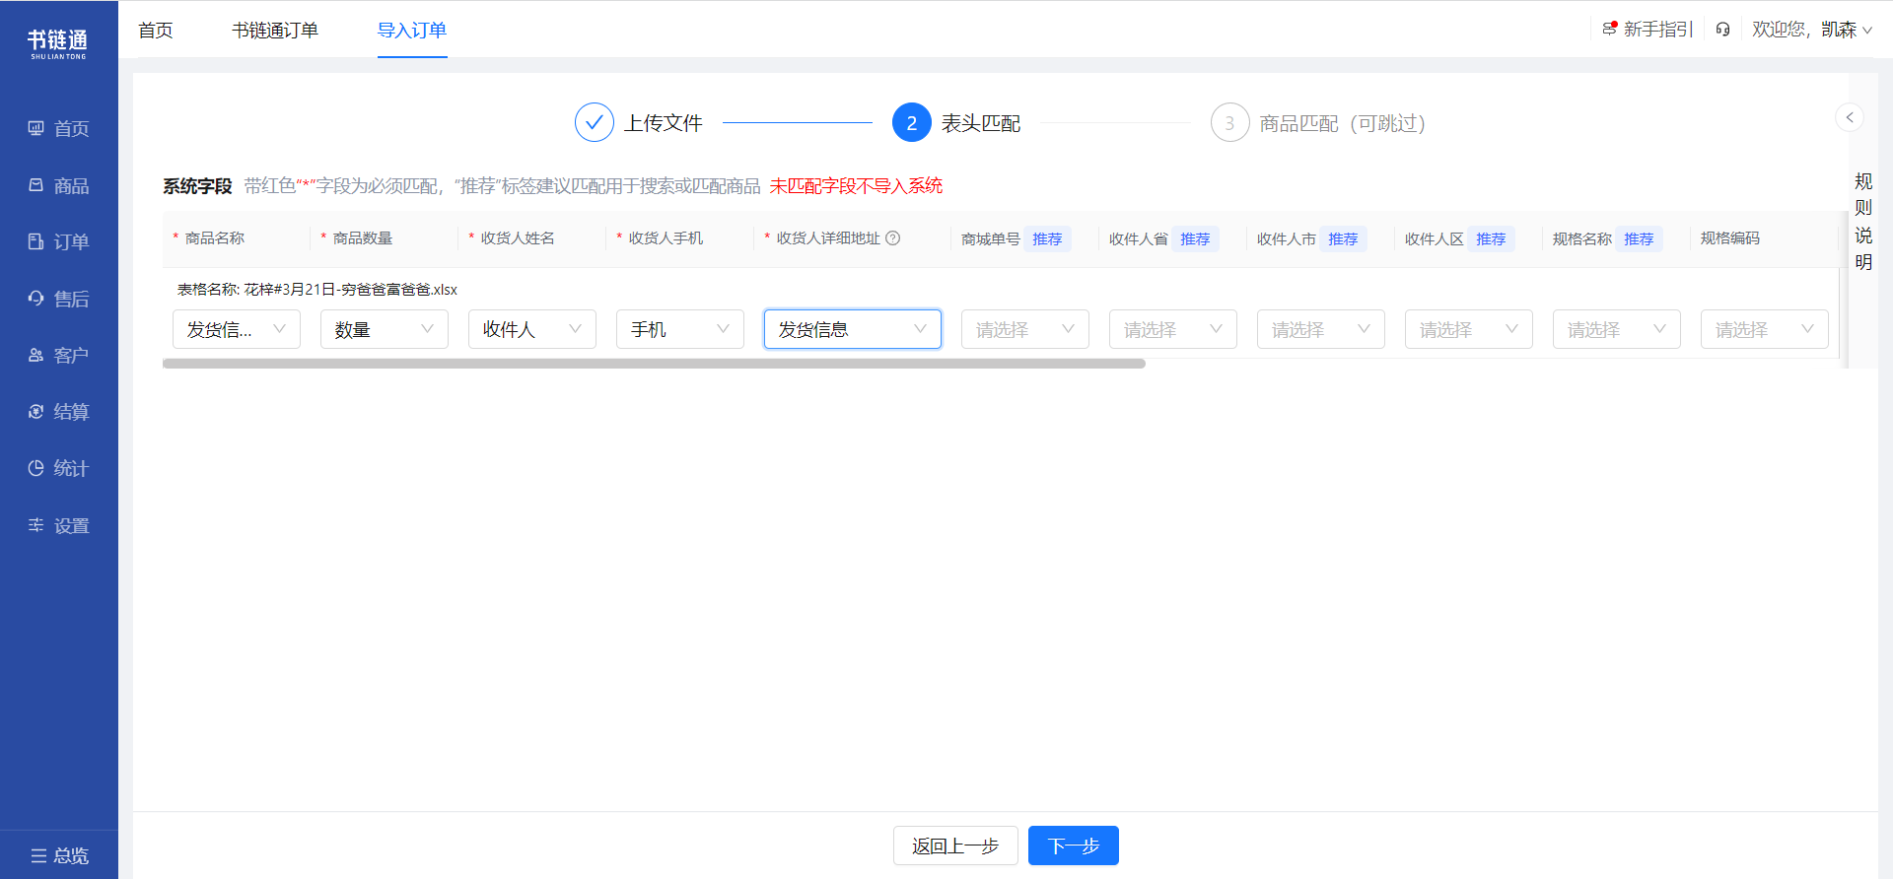Select the 导入订单 tab
The width and height of the screenshot is (1893, 879).
(412, 30)
